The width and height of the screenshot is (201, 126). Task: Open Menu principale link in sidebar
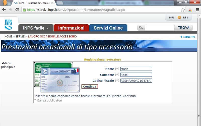8,65
